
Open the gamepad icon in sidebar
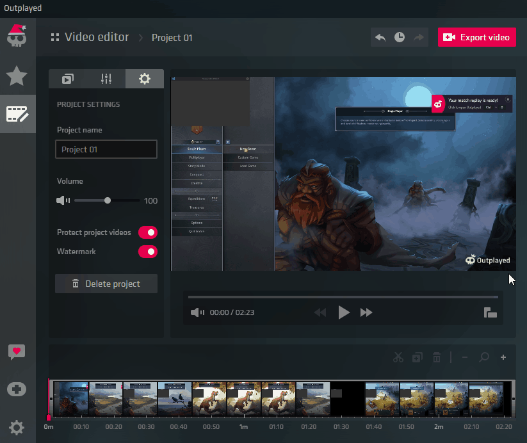[x=17, y=389]
